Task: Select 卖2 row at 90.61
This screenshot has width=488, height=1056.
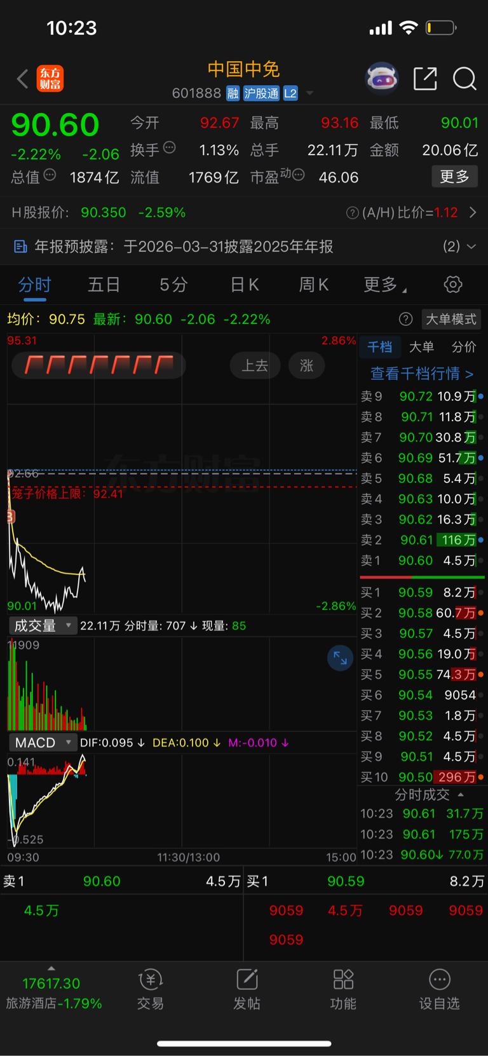Action: point(422,540)
